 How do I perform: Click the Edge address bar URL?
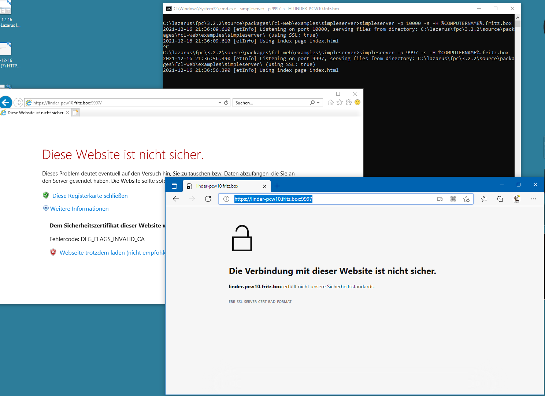coord(273,199)
